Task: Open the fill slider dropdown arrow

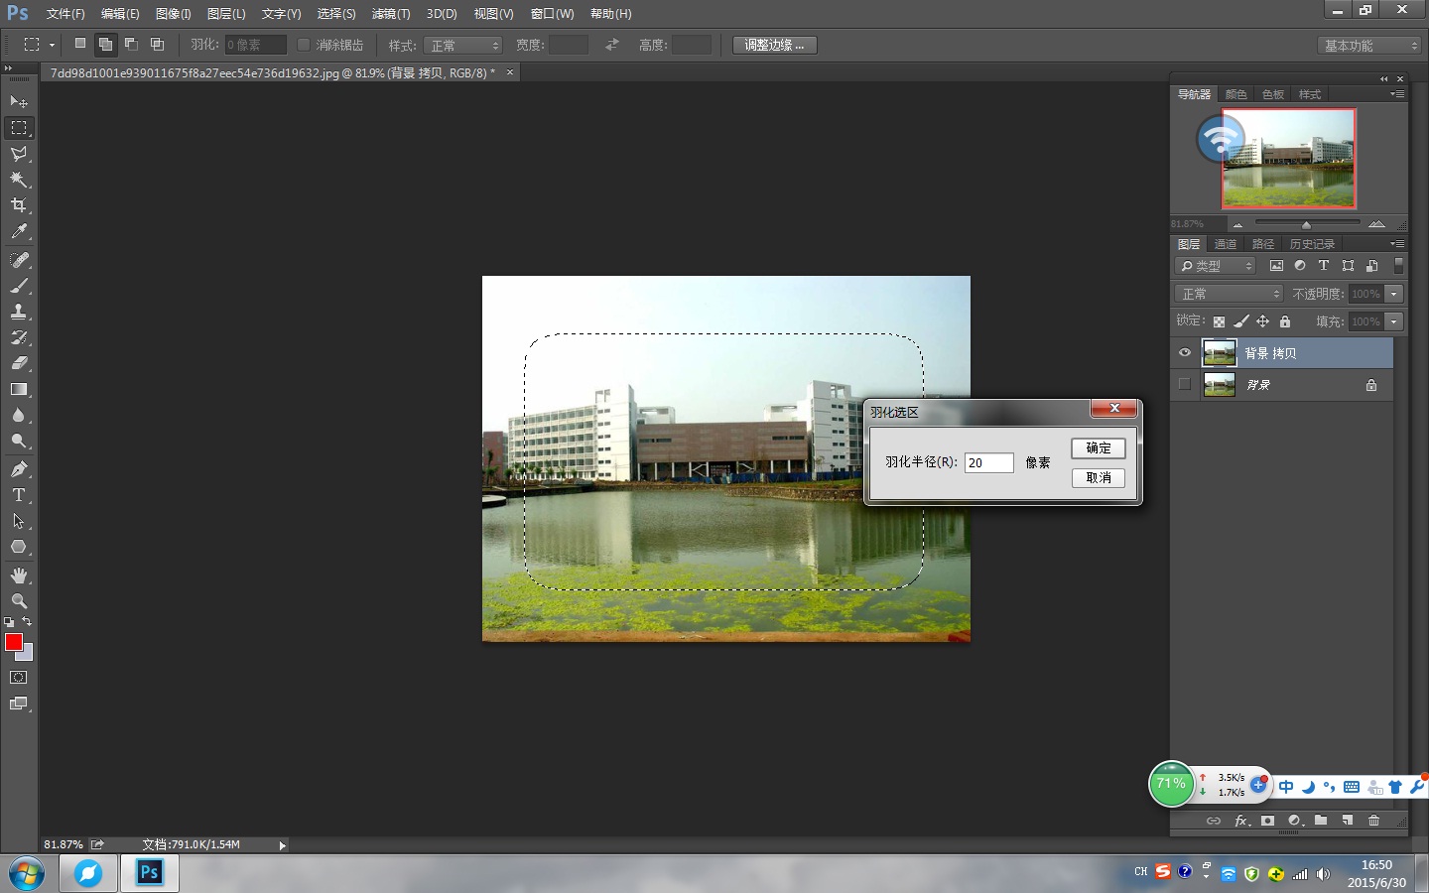Action: click(x=1394, y=321)
